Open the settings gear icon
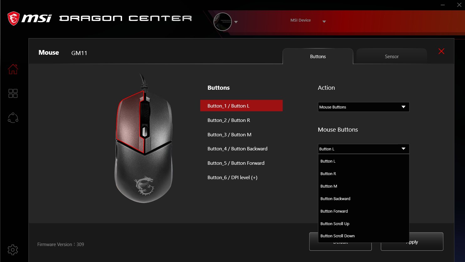Image resolution: width=465 pixels, height=262 pixels. coord(13,250)
